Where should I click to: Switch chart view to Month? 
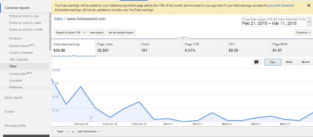[305, 62]
